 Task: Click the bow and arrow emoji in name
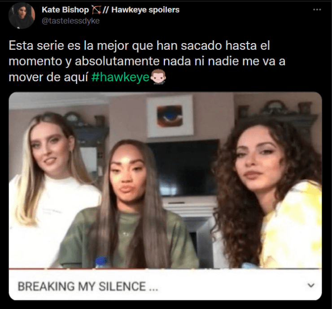click(96, 10)
